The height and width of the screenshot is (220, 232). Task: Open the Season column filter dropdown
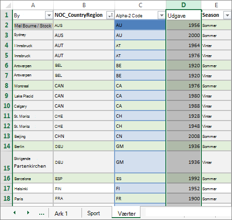[x=227, y=15]
